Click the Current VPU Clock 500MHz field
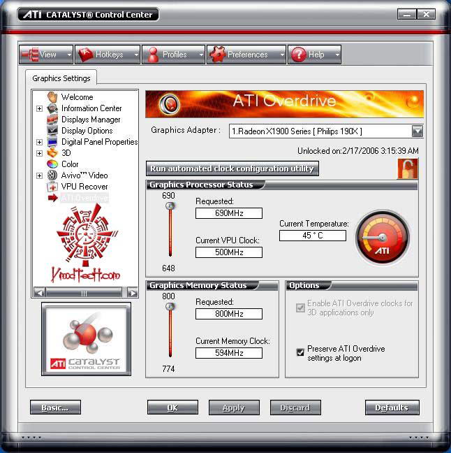The height and width of the screenshot is (453, 451). click(229, 252)
